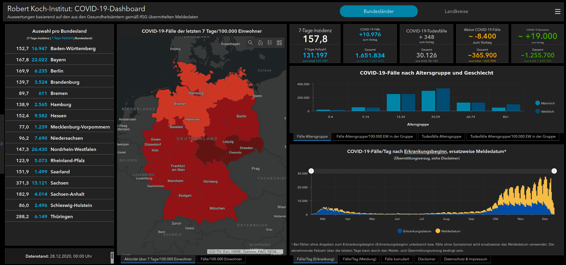Switch to the Landkreise view

coord(456,11)
